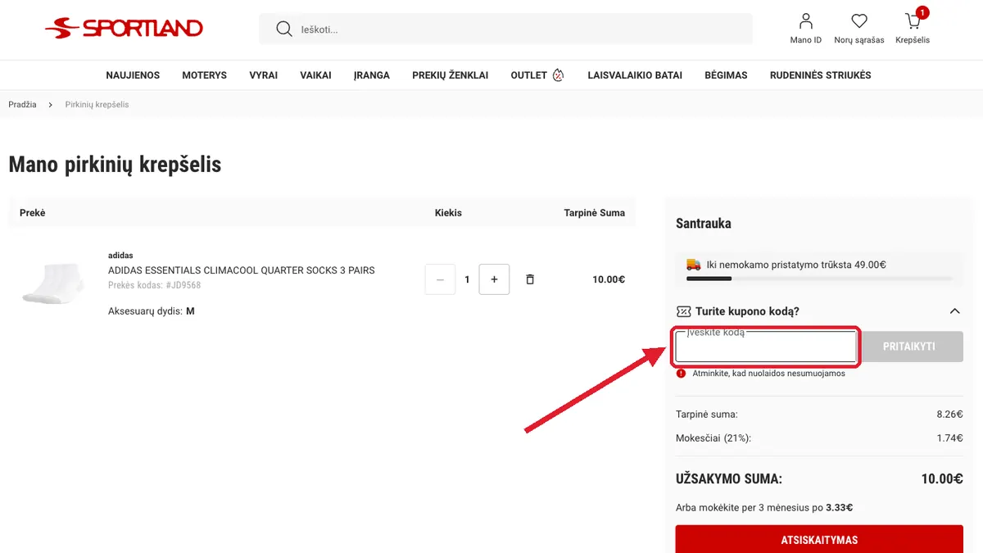Click the delivery truck icon
The image size is (983, 553).
pos(694,265)
